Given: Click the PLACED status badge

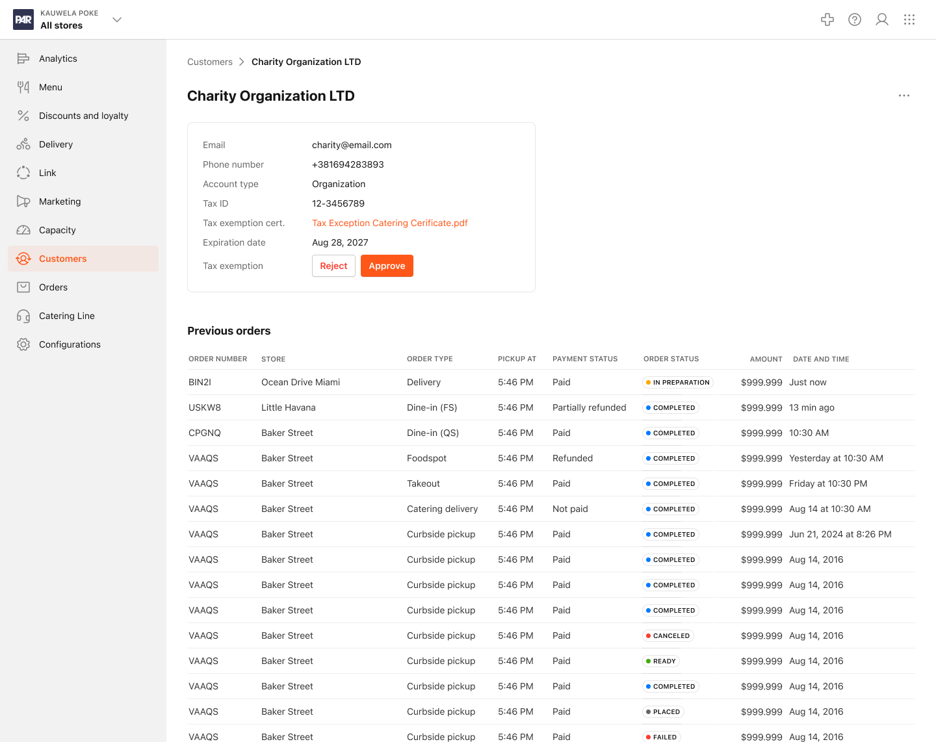Looking at the screenshot, I should click(x=663, y=711).
